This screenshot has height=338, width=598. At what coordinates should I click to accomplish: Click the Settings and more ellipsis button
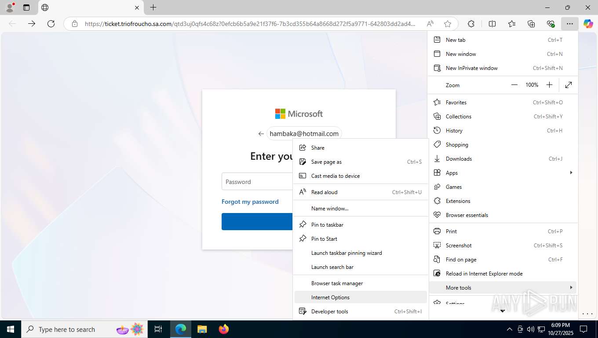click(570, 24)
